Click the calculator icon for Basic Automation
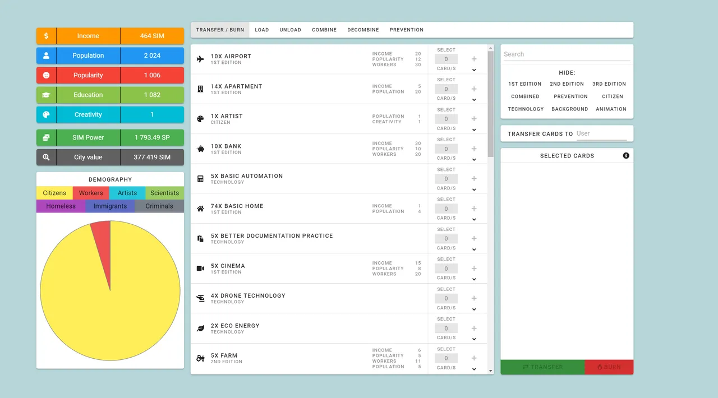 coord(200,179)
